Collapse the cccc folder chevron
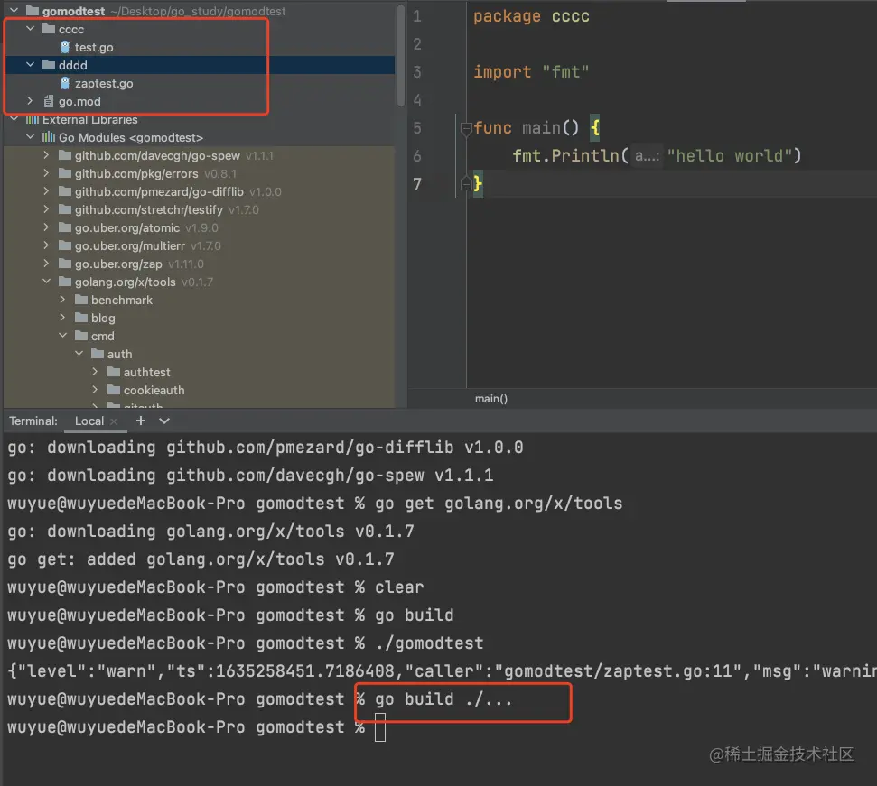Screen dimensions: 877x786 click(x=31, y=29)
